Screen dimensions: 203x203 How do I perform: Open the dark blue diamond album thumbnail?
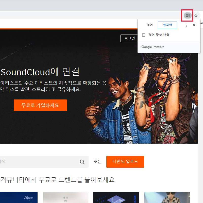coord(116,197)
